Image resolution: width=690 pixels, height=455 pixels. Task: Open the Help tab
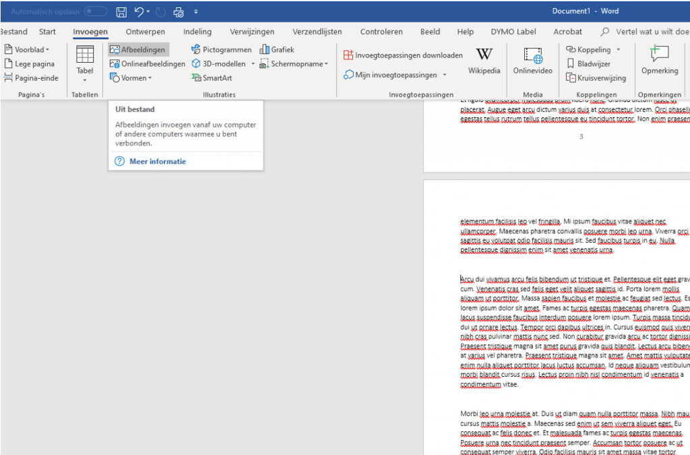click(x=465, y=32)
